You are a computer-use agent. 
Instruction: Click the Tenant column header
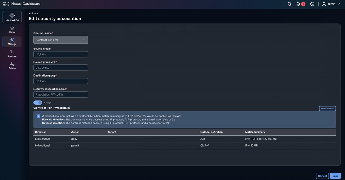coord(112,132)
